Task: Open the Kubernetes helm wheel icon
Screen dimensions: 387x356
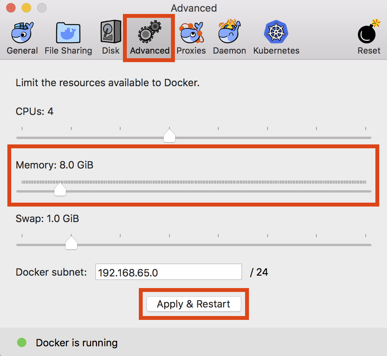Action: tap(276, 32)
